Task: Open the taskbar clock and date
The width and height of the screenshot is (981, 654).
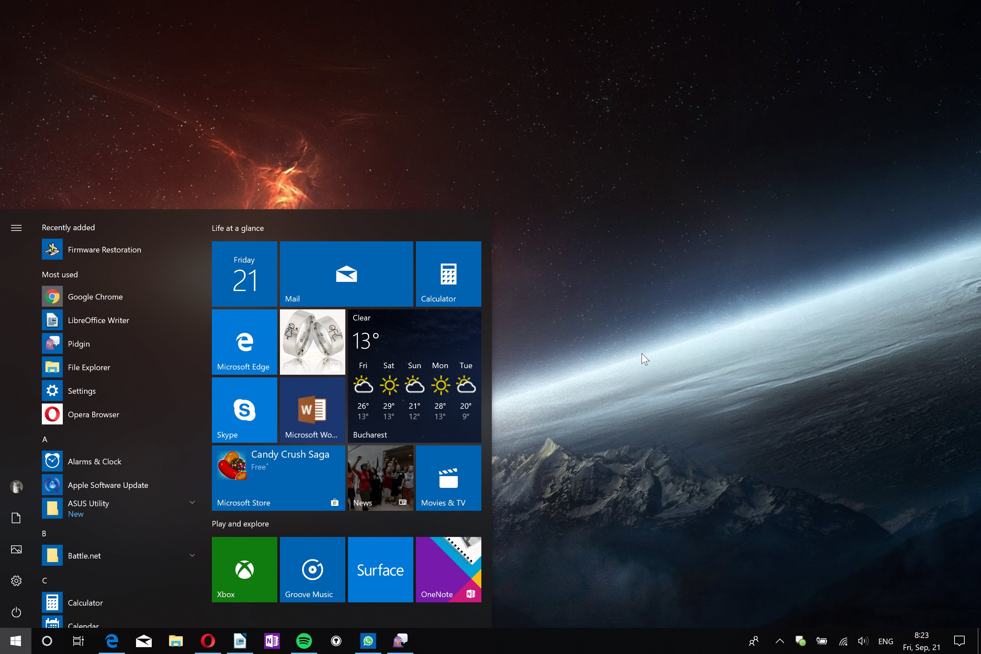Action: tap(921, 641)
